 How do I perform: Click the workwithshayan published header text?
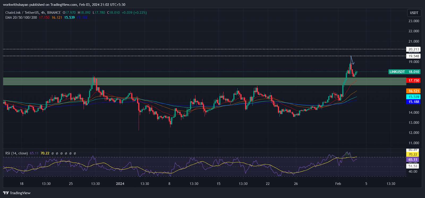click(x=64, y=5)
